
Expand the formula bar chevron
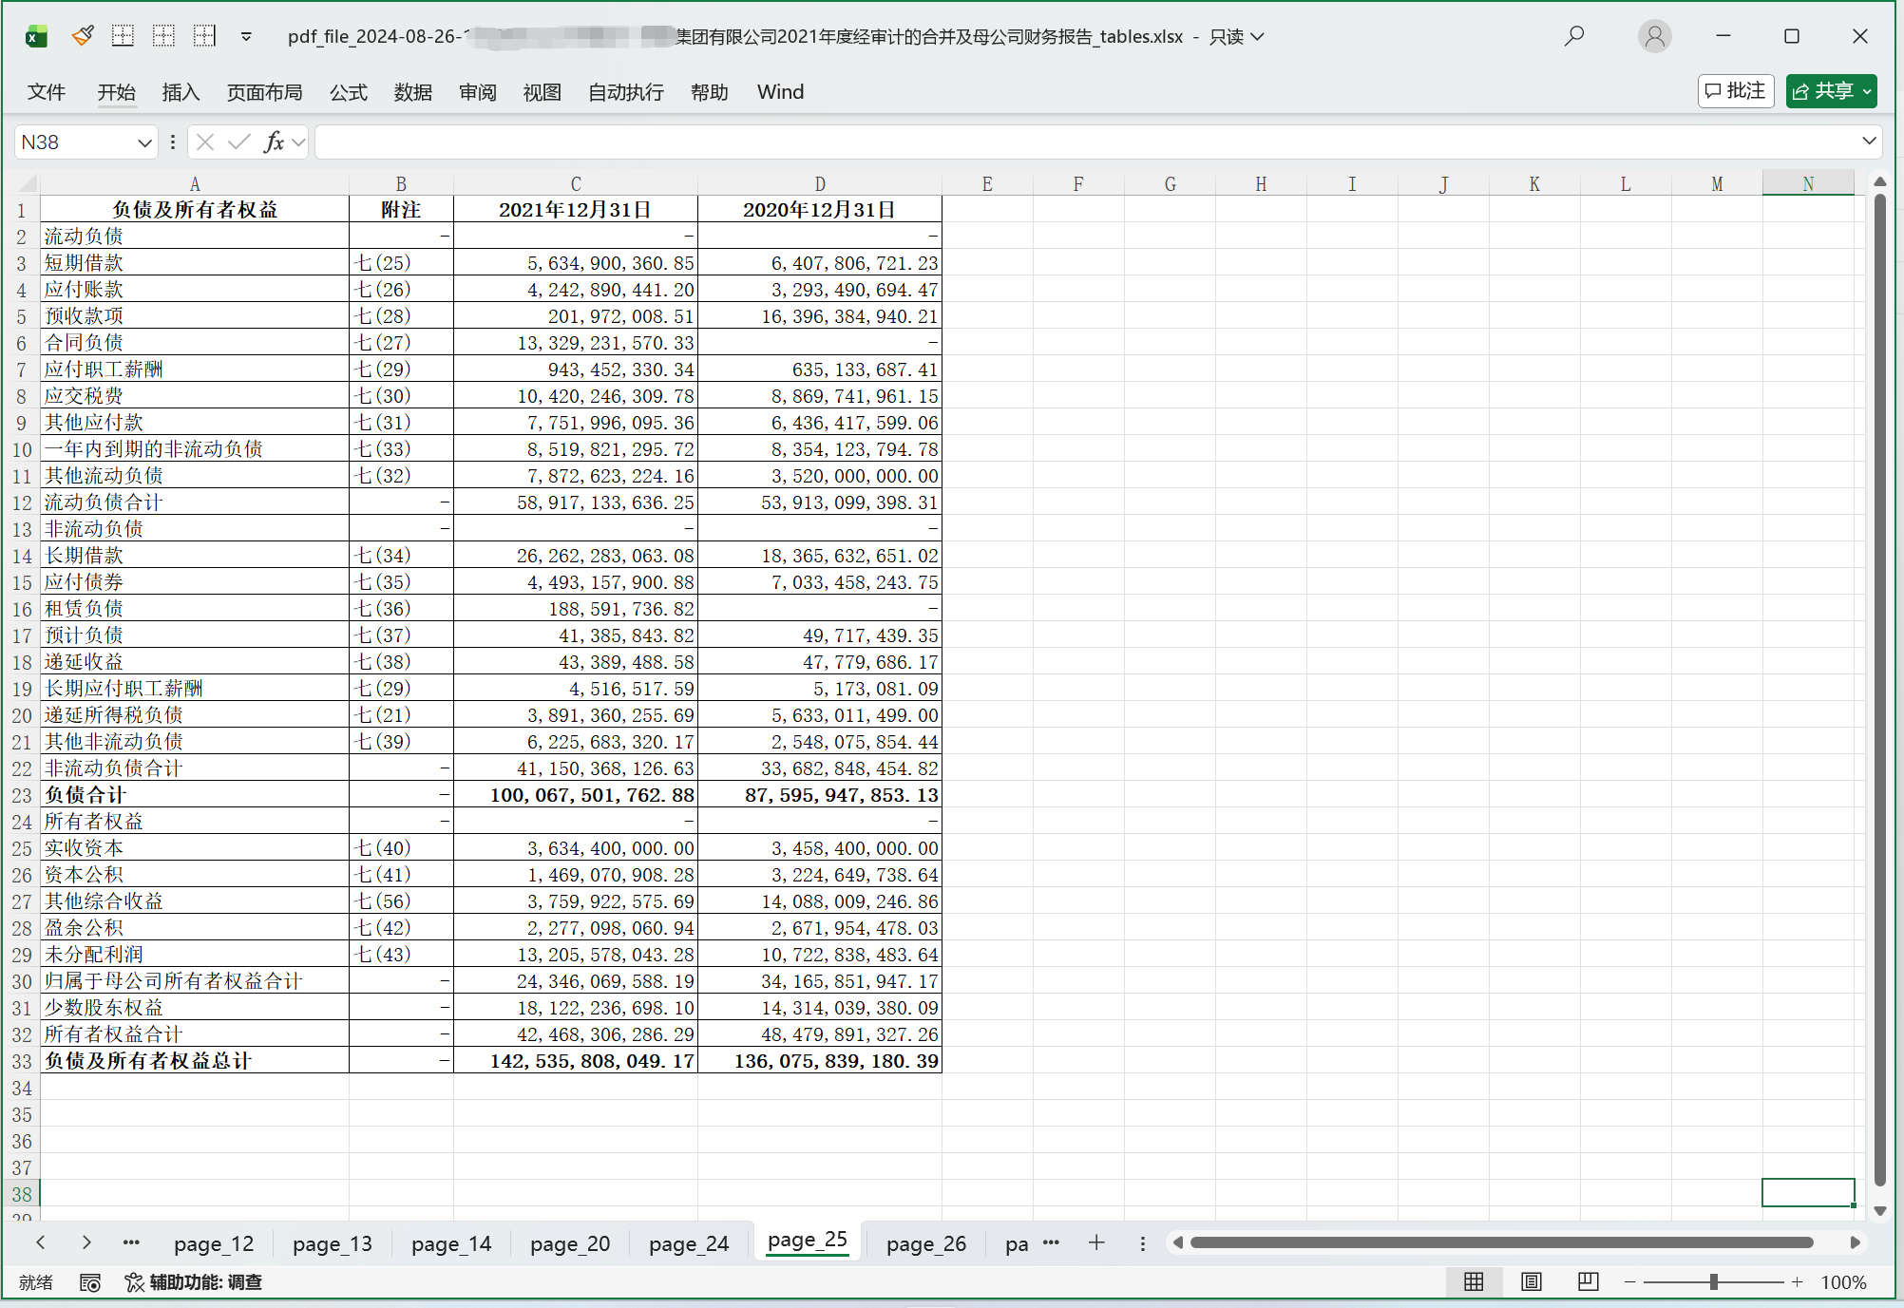[x=1869, y=142]
